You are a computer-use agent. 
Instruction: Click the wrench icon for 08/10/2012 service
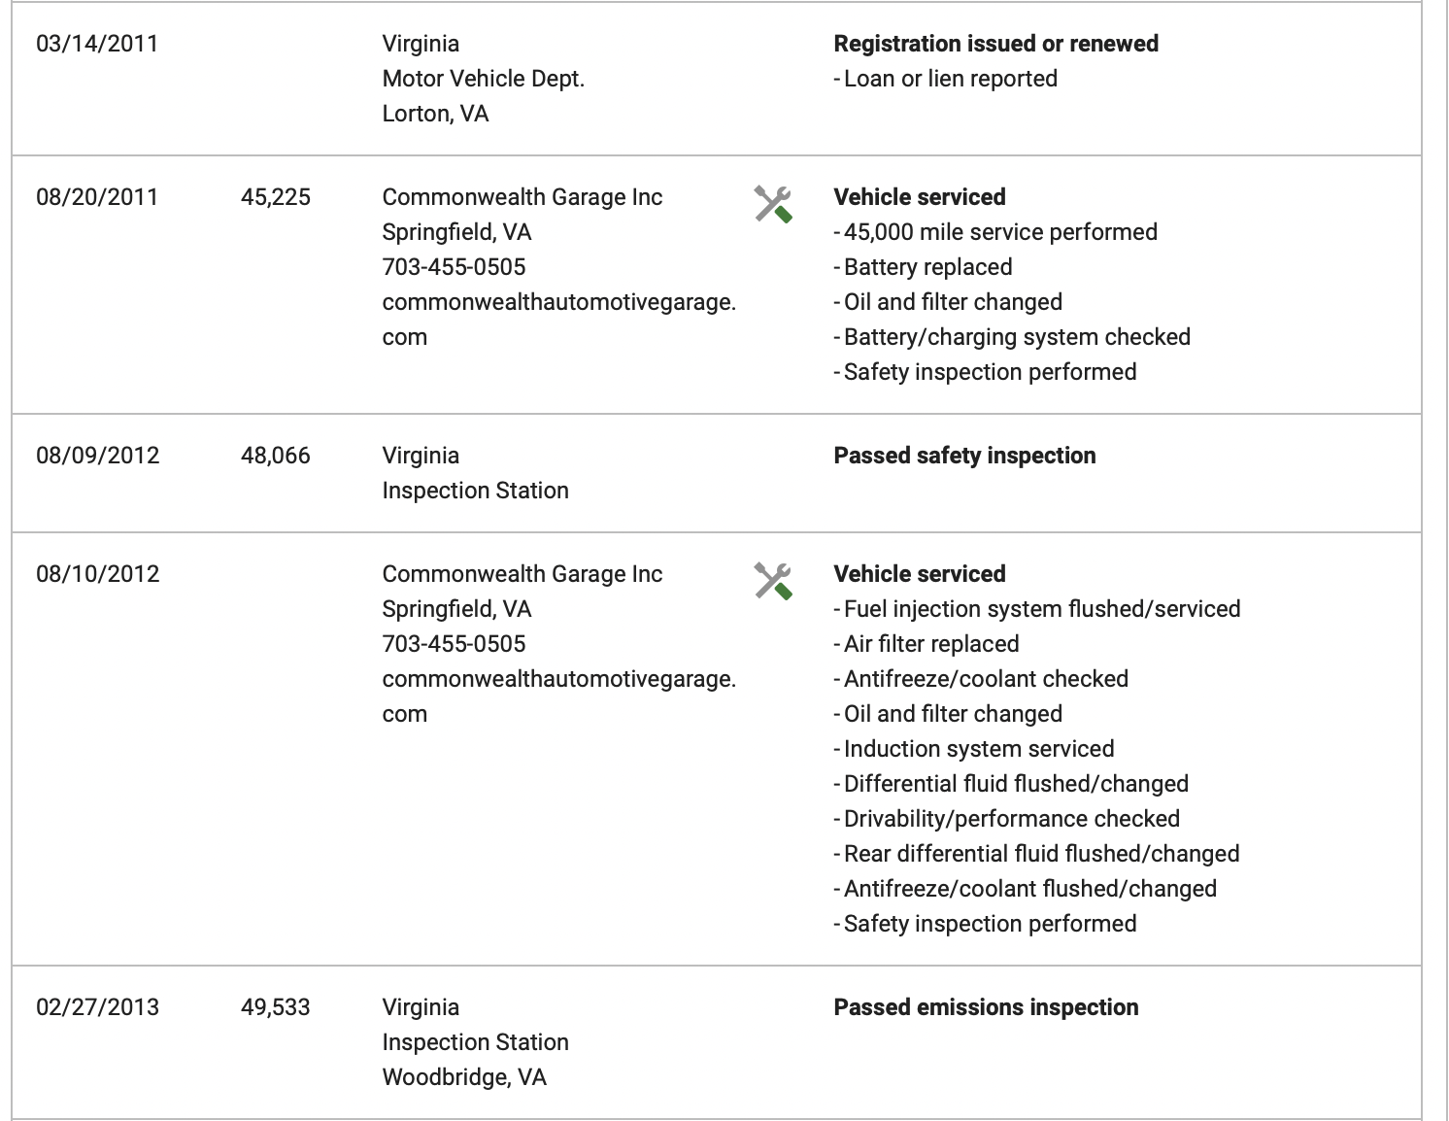pyautogui.click(x=773, y=581)
